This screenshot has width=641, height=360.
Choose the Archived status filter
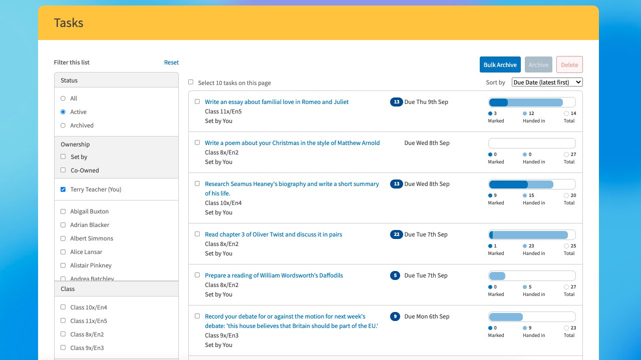click(x=63, y=125)
